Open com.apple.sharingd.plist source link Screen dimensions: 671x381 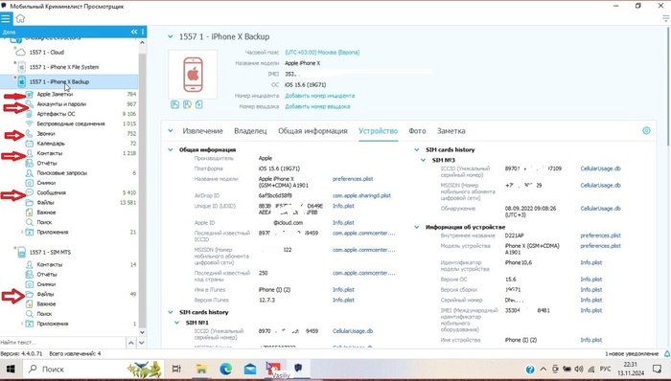coord(361,195)
